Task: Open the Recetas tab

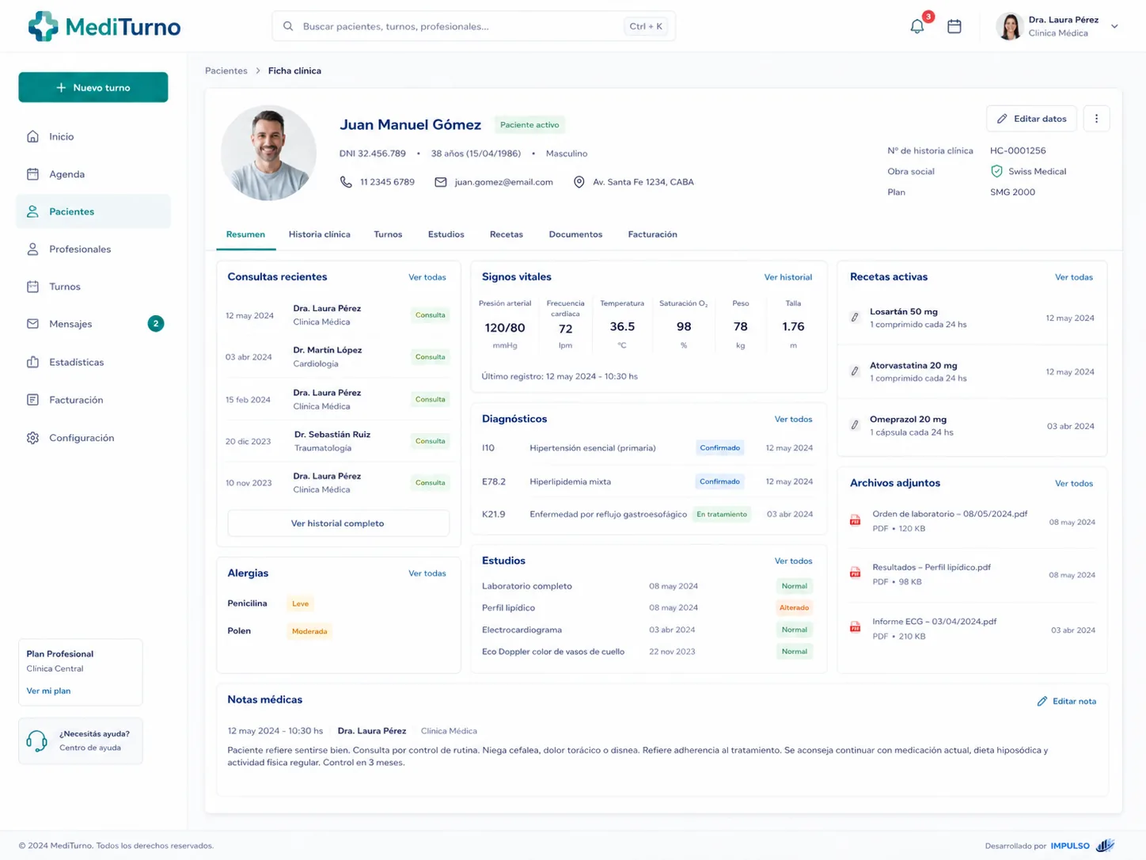Action: (x=507, y=234)
